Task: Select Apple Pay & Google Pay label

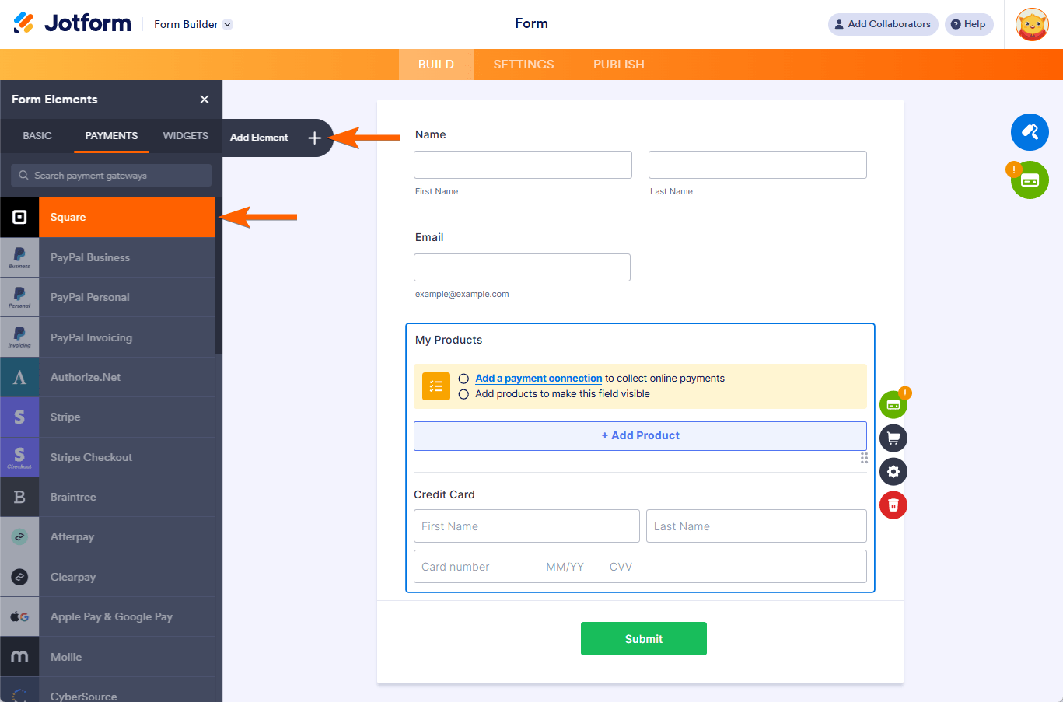Action: coord(111,617)
